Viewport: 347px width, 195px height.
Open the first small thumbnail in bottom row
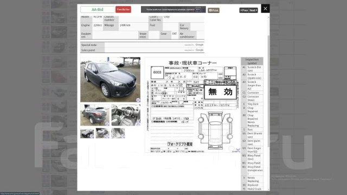click(x=87, y=133)
